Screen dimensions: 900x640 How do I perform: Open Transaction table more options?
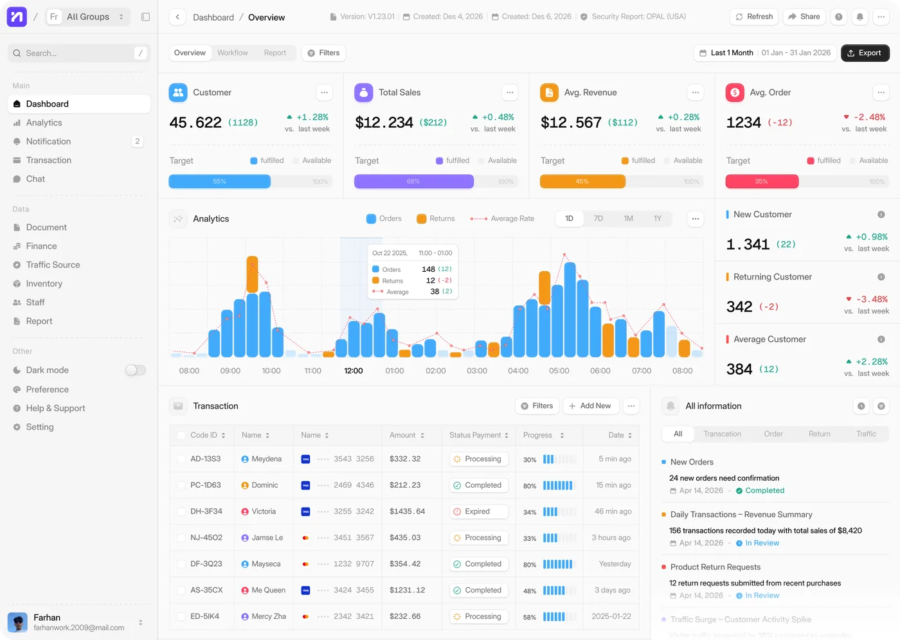pyautogui.click(x=631, y=406)
